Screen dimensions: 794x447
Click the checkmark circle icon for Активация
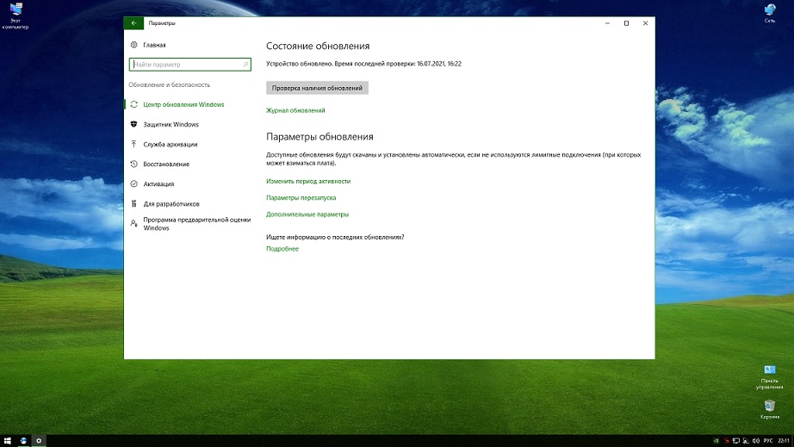(133, 183)
